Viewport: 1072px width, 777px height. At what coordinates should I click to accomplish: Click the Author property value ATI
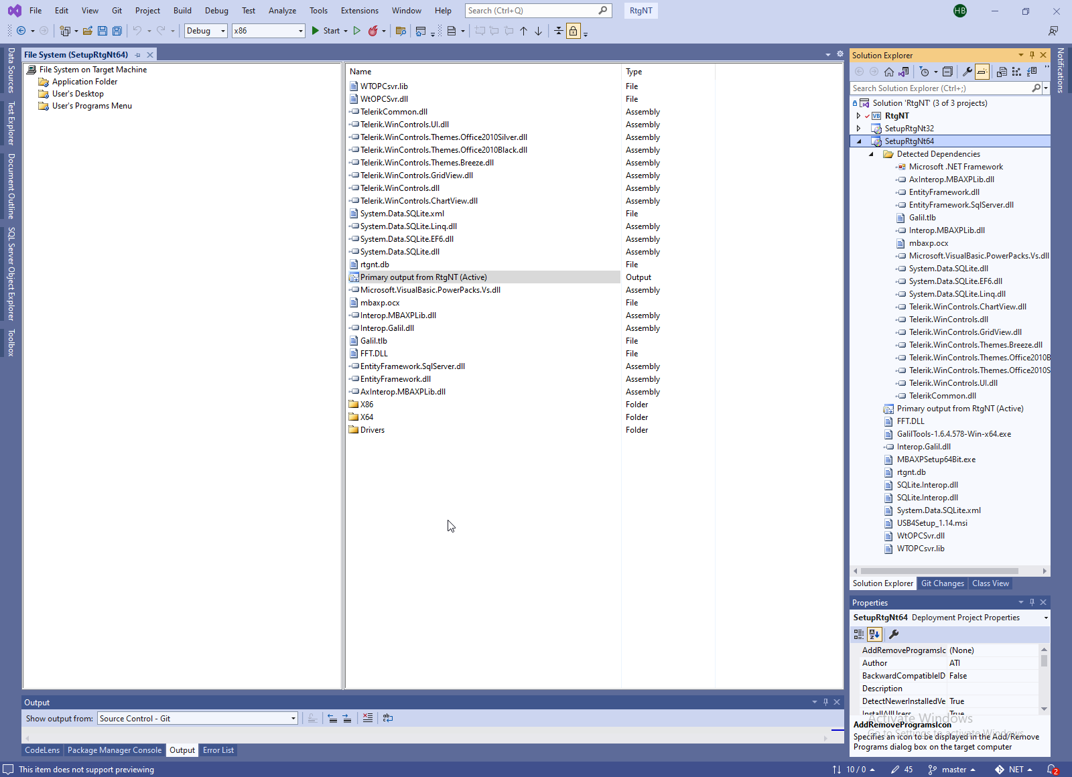tap(993, 663)
